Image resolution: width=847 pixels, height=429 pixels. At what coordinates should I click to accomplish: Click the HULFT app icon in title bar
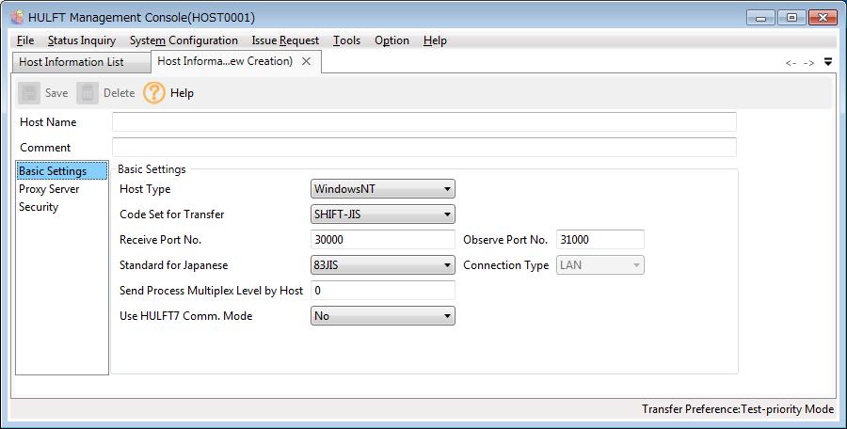point(18,17)
